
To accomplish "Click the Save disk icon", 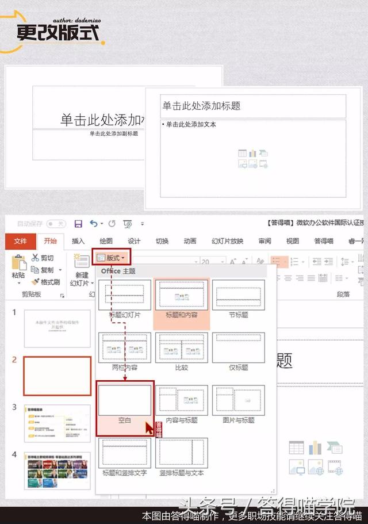I will pyautogui.click(x=78, y=224).
